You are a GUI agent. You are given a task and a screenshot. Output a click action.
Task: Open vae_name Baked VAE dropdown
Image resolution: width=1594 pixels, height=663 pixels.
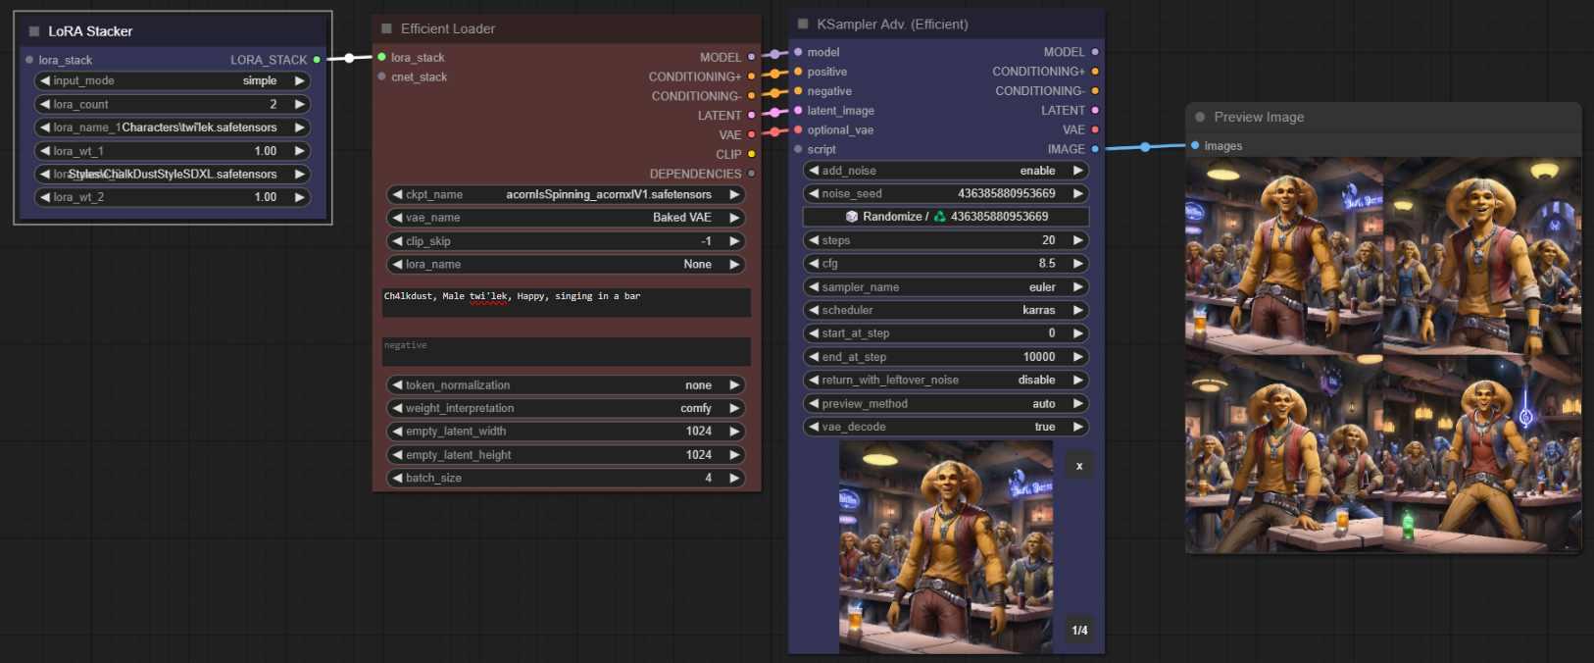[x=566, y=218]
